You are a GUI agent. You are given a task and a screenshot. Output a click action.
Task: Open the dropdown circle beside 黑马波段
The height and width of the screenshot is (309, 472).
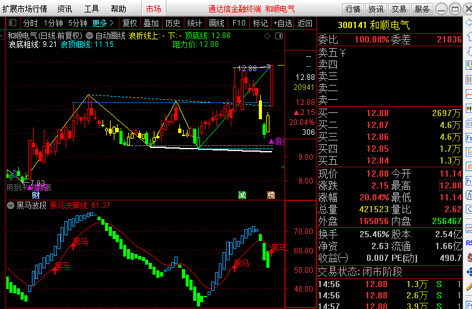pyautogui.click(x=11, y=205)
